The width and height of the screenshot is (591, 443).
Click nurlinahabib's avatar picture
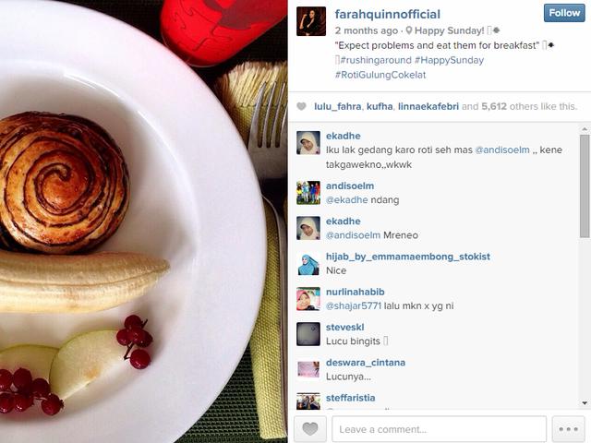coord(308,299)
